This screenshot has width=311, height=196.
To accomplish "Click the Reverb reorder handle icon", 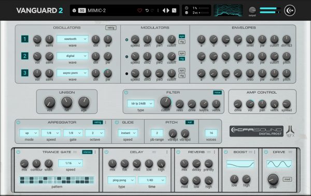I will tap(209, 152).
